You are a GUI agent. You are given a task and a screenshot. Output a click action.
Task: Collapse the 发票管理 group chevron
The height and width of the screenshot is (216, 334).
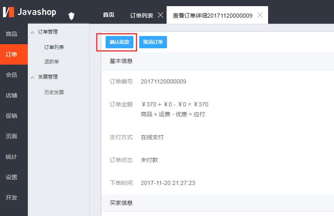(x=32, y=77)
